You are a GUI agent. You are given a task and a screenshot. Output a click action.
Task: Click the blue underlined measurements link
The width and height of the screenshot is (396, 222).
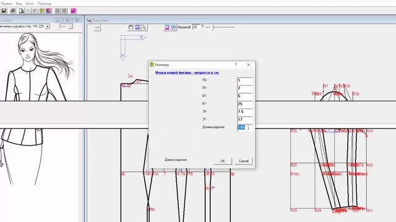pyautogui.click(x=187, y=73)
